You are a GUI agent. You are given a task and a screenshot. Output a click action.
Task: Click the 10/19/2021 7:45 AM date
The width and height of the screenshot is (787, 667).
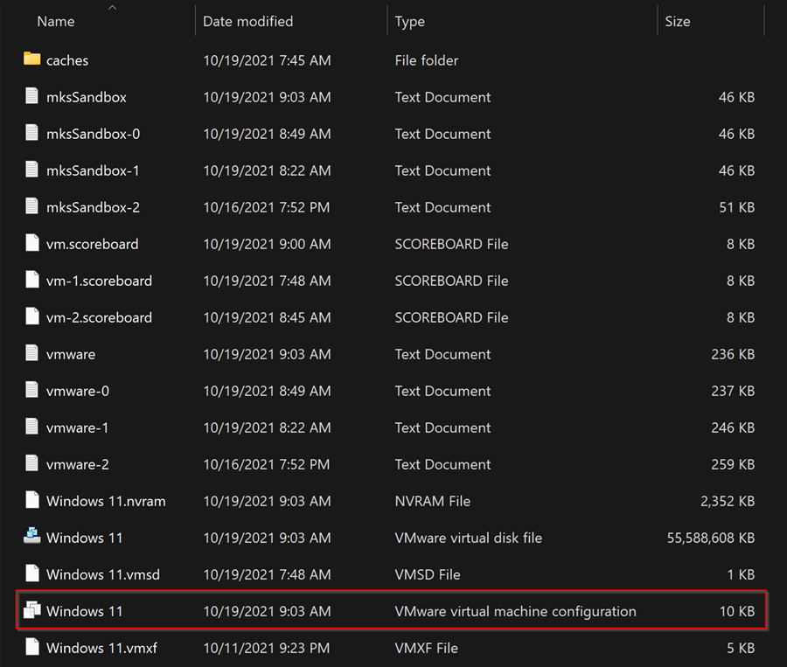267,60
